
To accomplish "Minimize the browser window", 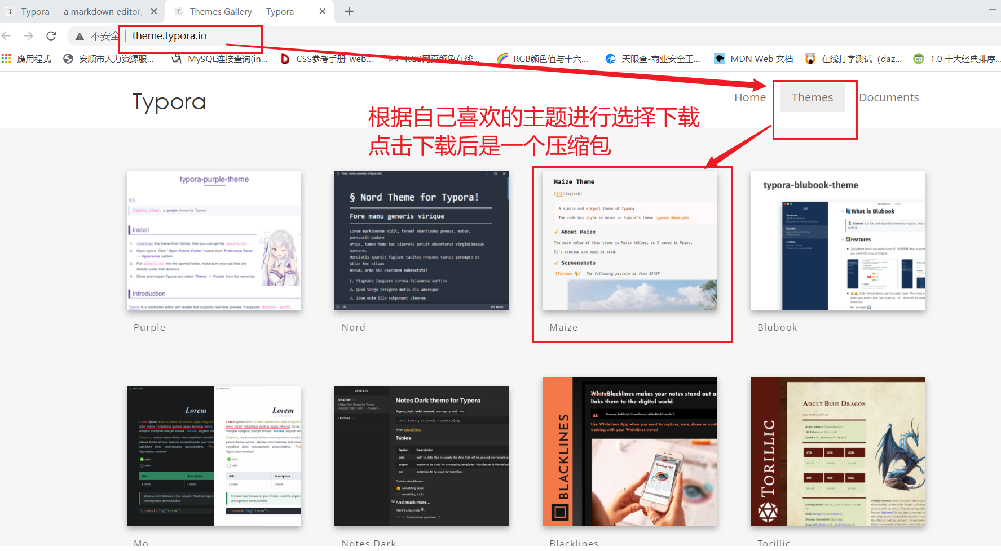I will (x=993, y=10).
